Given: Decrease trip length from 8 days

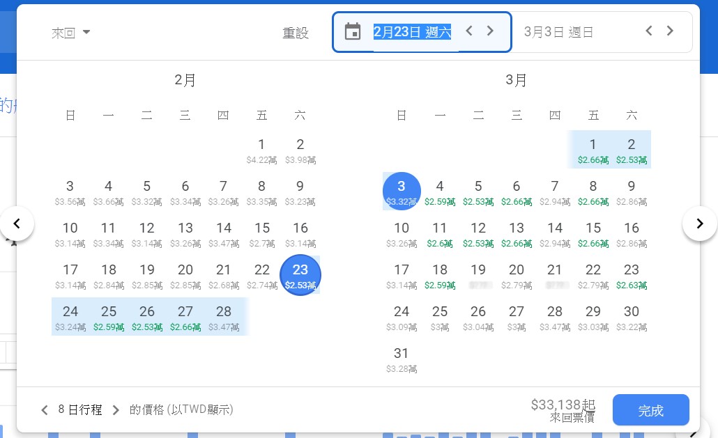Looking at the screenshot, I should click(x=45, y=410).
